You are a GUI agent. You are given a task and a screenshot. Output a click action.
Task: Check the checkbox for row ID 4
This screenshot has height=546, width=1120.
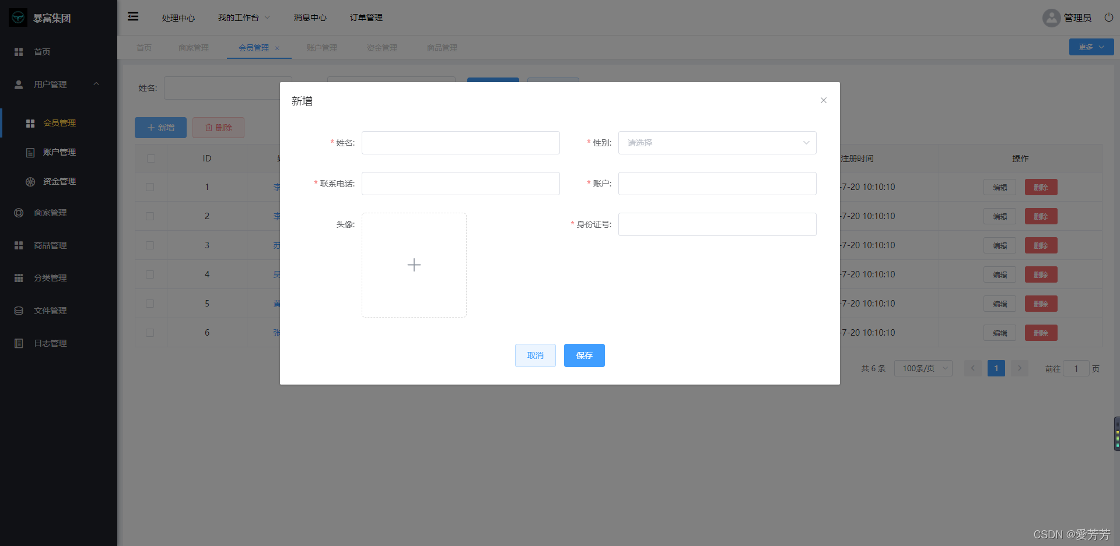(x=150, y=274)
